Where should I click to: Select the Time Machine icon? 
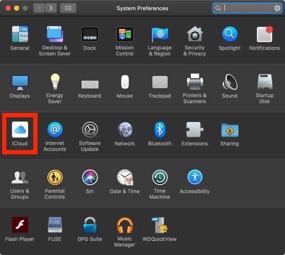160,178
